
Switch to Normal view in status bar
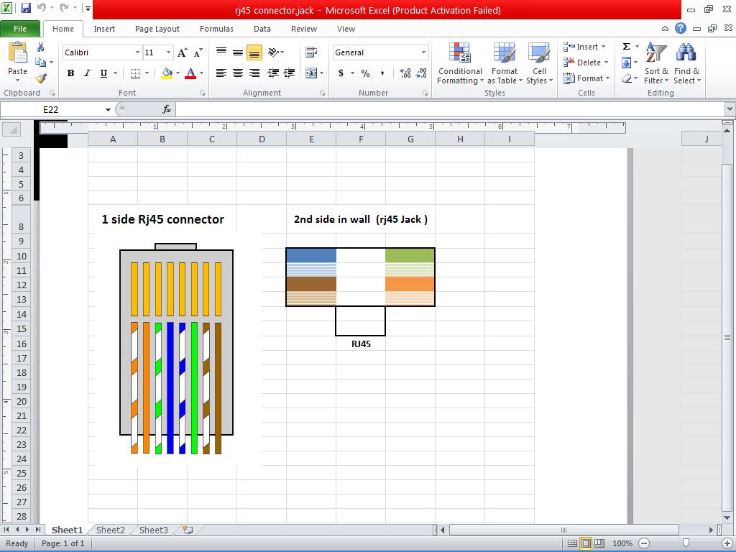click(x=572, y=543)
